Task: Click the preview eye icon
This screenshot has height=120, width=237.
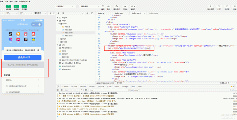Action: click(108, 6)
